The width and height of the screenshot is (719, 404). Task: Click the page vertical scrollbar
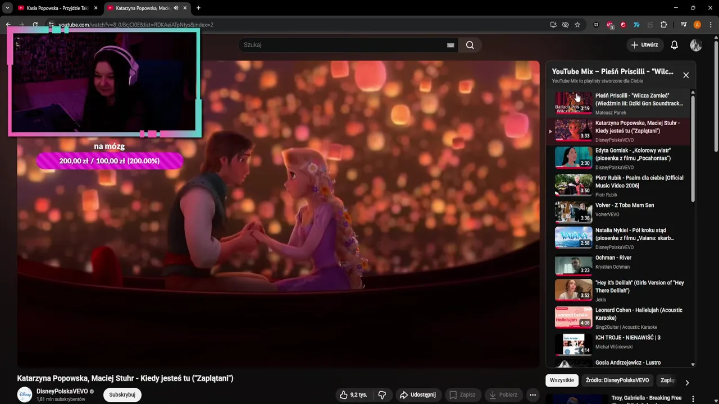point(716,95)
